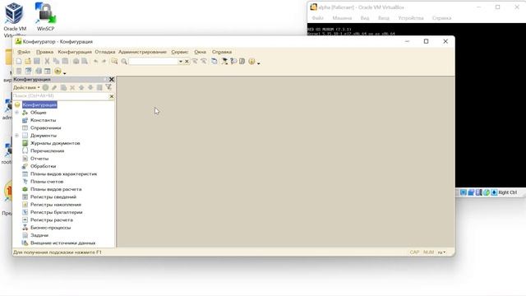Click the filter funnel icon in configuration panel
The width and height of the screenshot is (526, 296).
[108, 87]
